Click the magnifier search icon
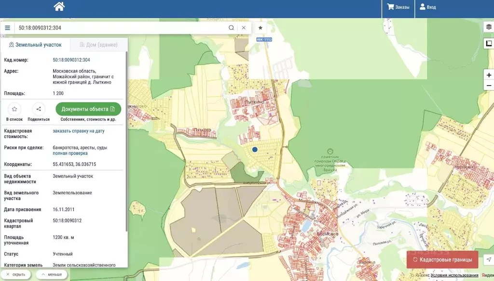Viewport: 494px width, 281px height. coord(231,28)
